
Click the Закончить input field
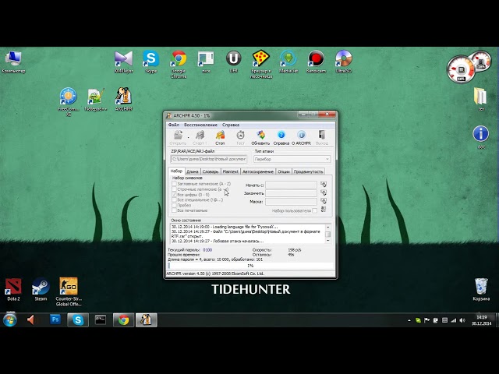point(291,193)
